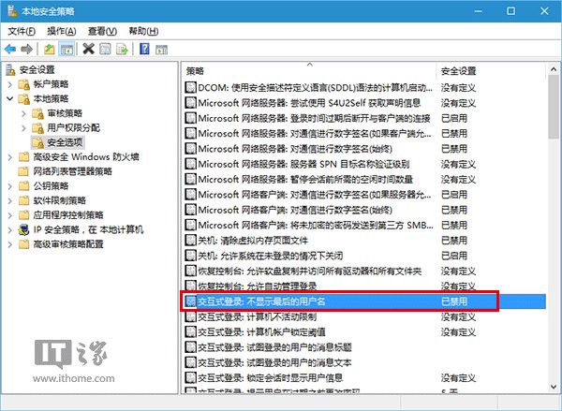The width and height of the screenshot is (562, 411).
Task: Toggle the Show/Hide console tree icon
Action: point(67,49)
